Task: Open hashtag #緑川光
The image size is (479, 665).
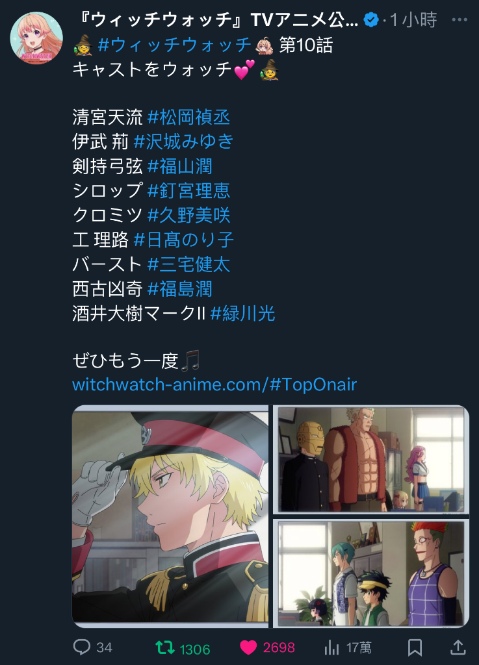Action: point(242,314)
